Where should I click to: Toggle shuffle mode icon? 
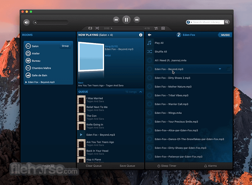click(97, 28)
